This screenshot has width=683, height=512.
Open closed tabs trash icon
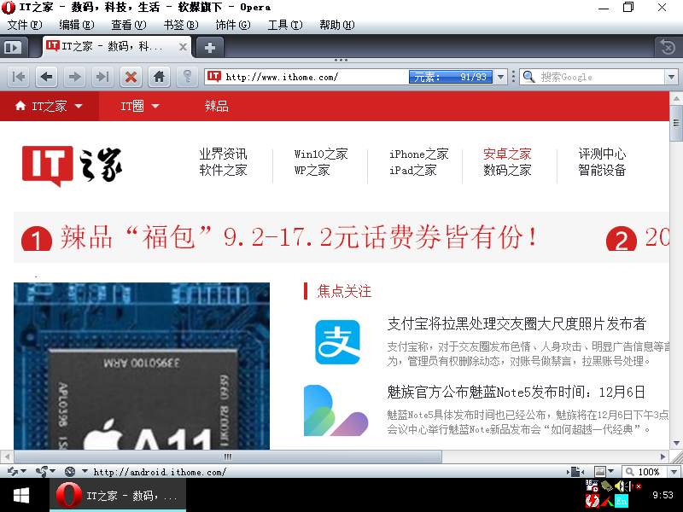(668, 47)
